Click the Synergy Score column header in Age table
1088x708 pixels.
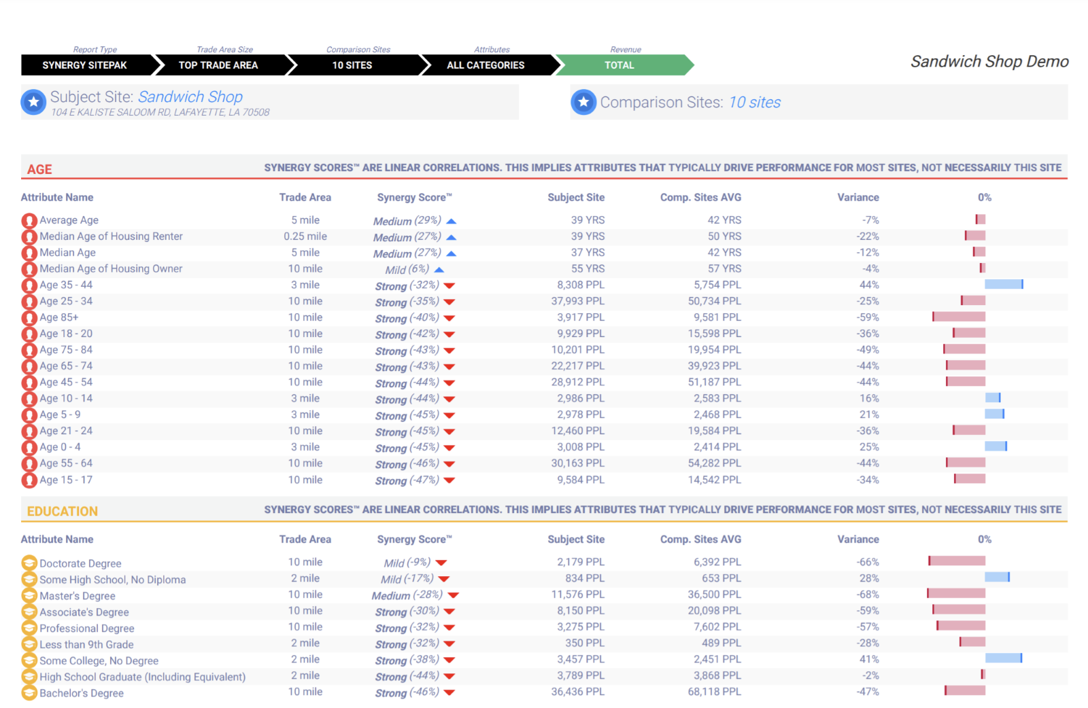pyautogui.click(x=414, y=198)
